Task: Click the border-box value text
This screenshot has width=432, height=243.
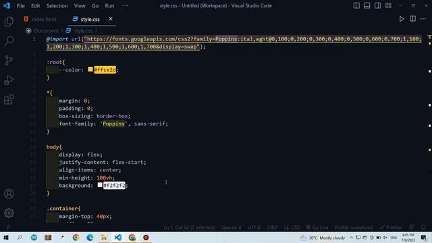Action: point(112,116)
